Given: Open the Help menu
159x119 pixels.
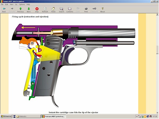Looking at the screenshot, I should point(28,4).
